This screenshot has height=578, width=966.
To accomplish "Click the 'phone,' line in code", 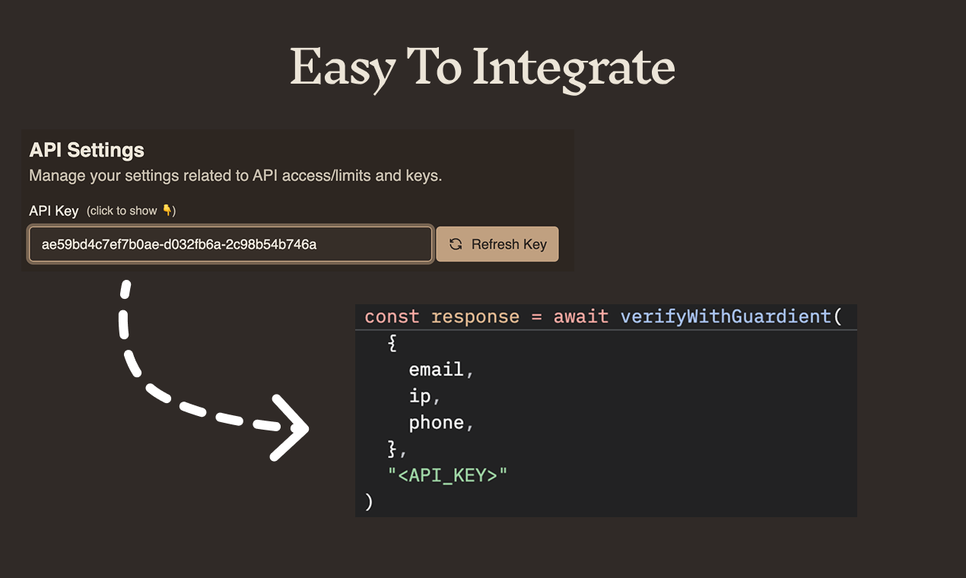I will 442,423.
